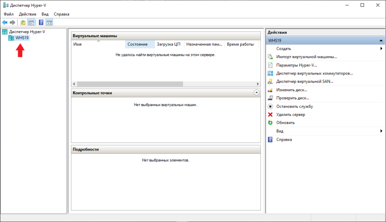The image size is (386, 222).
Task: Click the Forward arrow toolbar icon
Action: [12, 23]
